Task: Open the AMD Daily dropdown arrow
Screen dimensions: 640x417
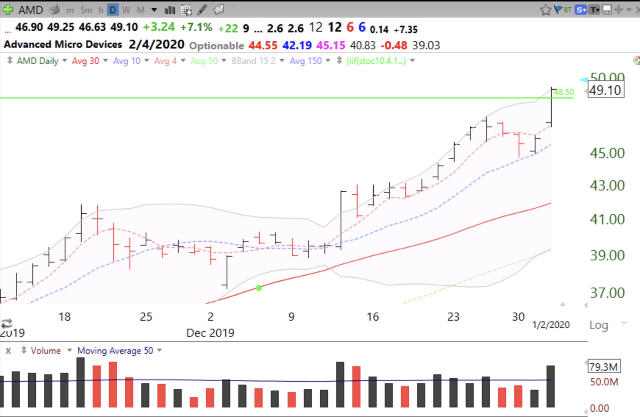Action: point(65,60)
